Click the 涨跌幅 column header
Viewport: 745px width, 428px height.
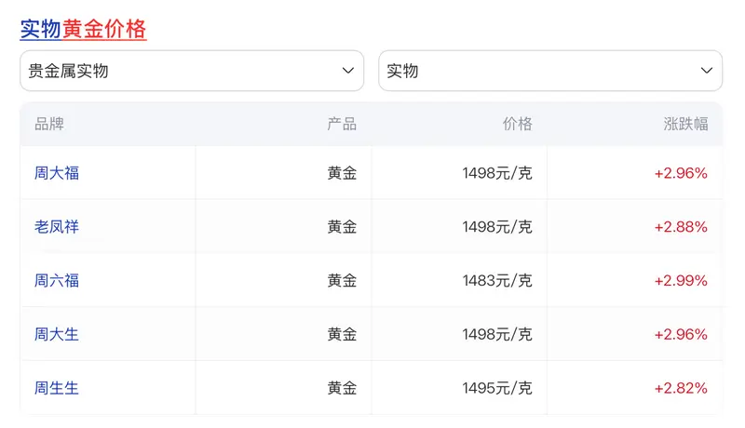(685, 124)
